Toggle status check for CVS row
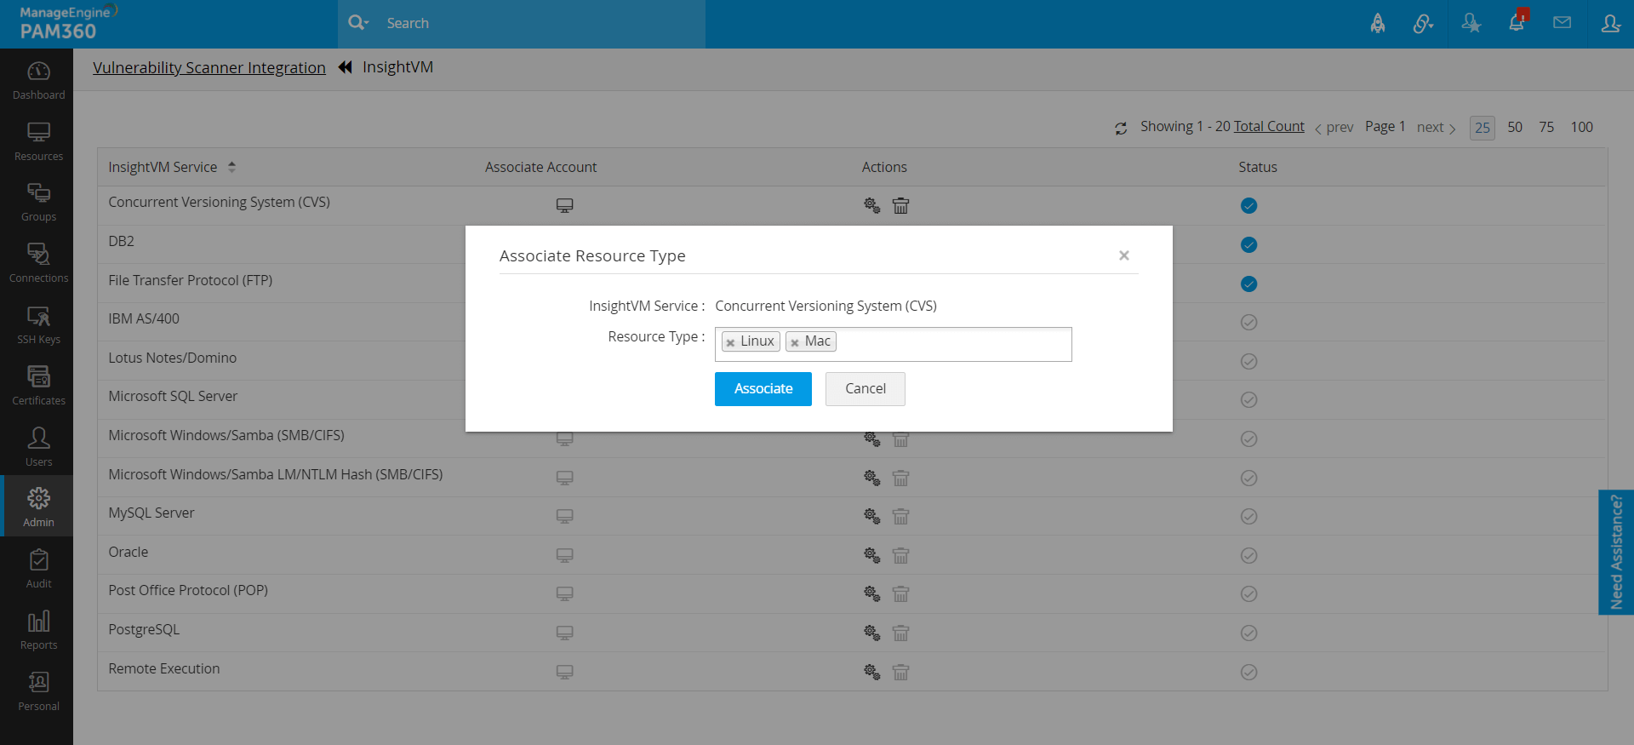1634x745 pixels. [x=1248, y=206]
